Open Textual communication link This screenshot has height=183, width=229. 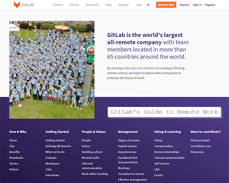[x=169, y=158]
